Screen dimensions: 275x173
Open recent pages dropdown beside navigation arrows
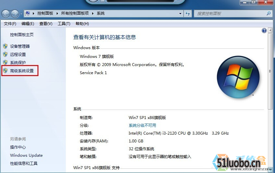[x=21, y=14]
